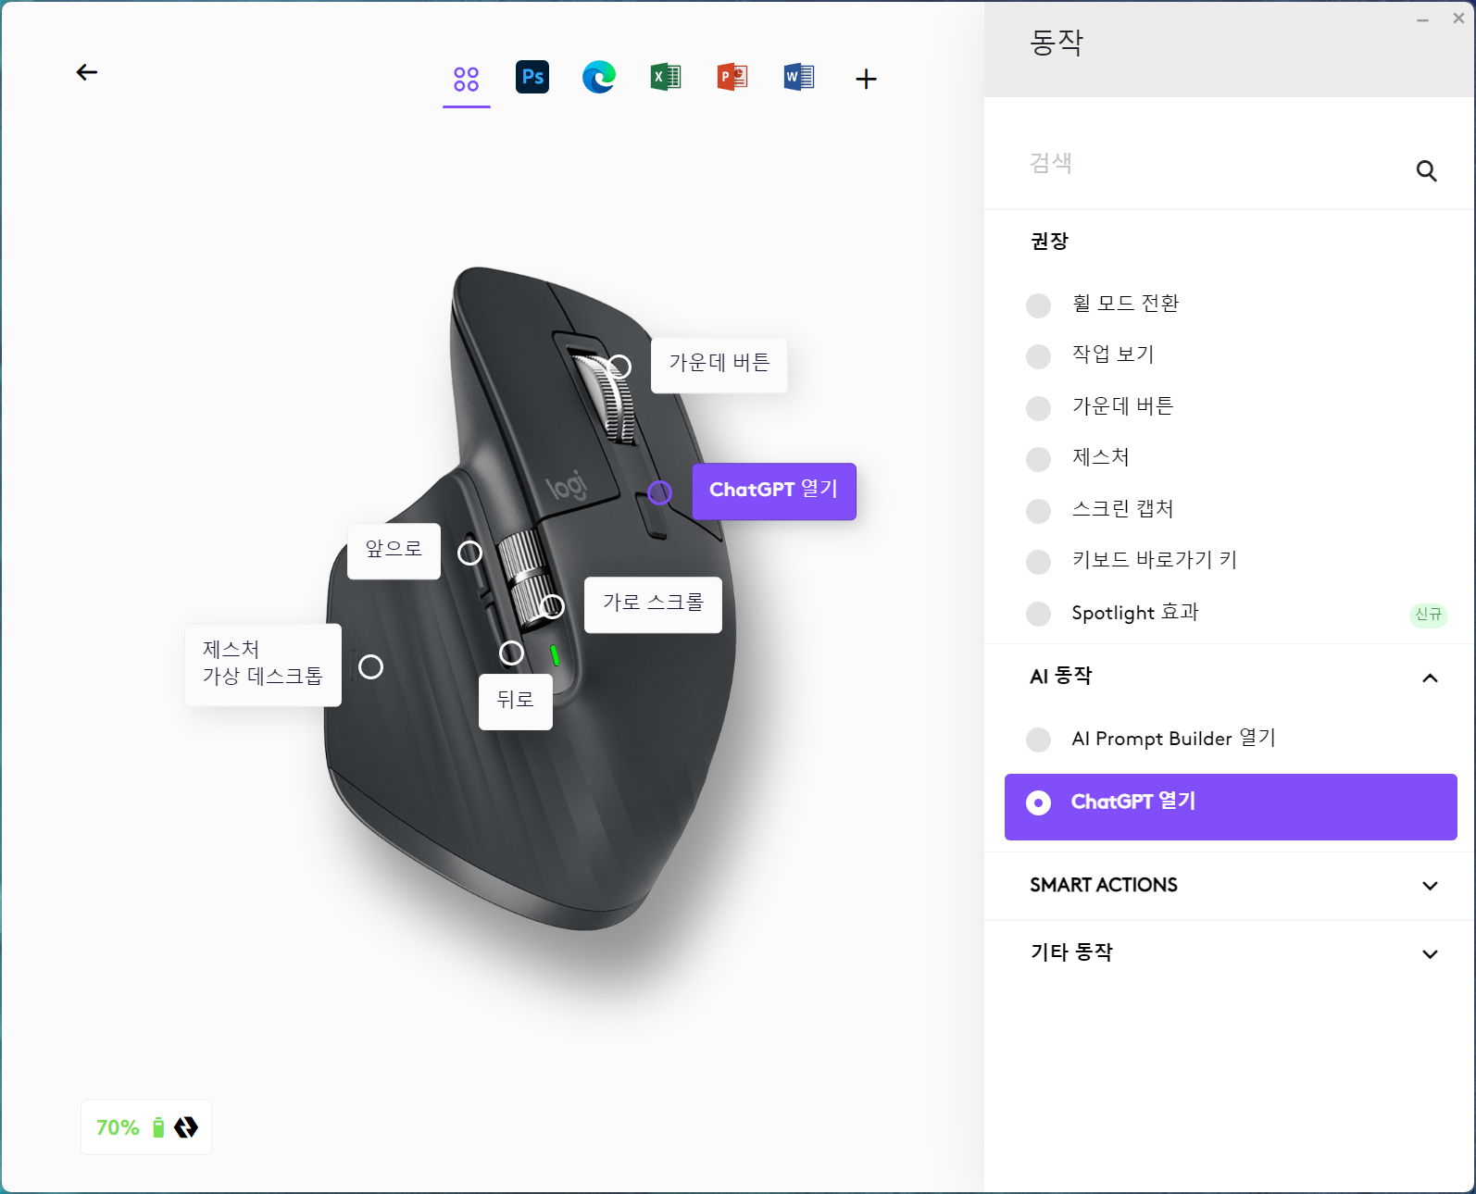Viewport: 1476px width, 1194px height.
Task: Select the all-applications grid icon tab
Action: coord(467,80)
